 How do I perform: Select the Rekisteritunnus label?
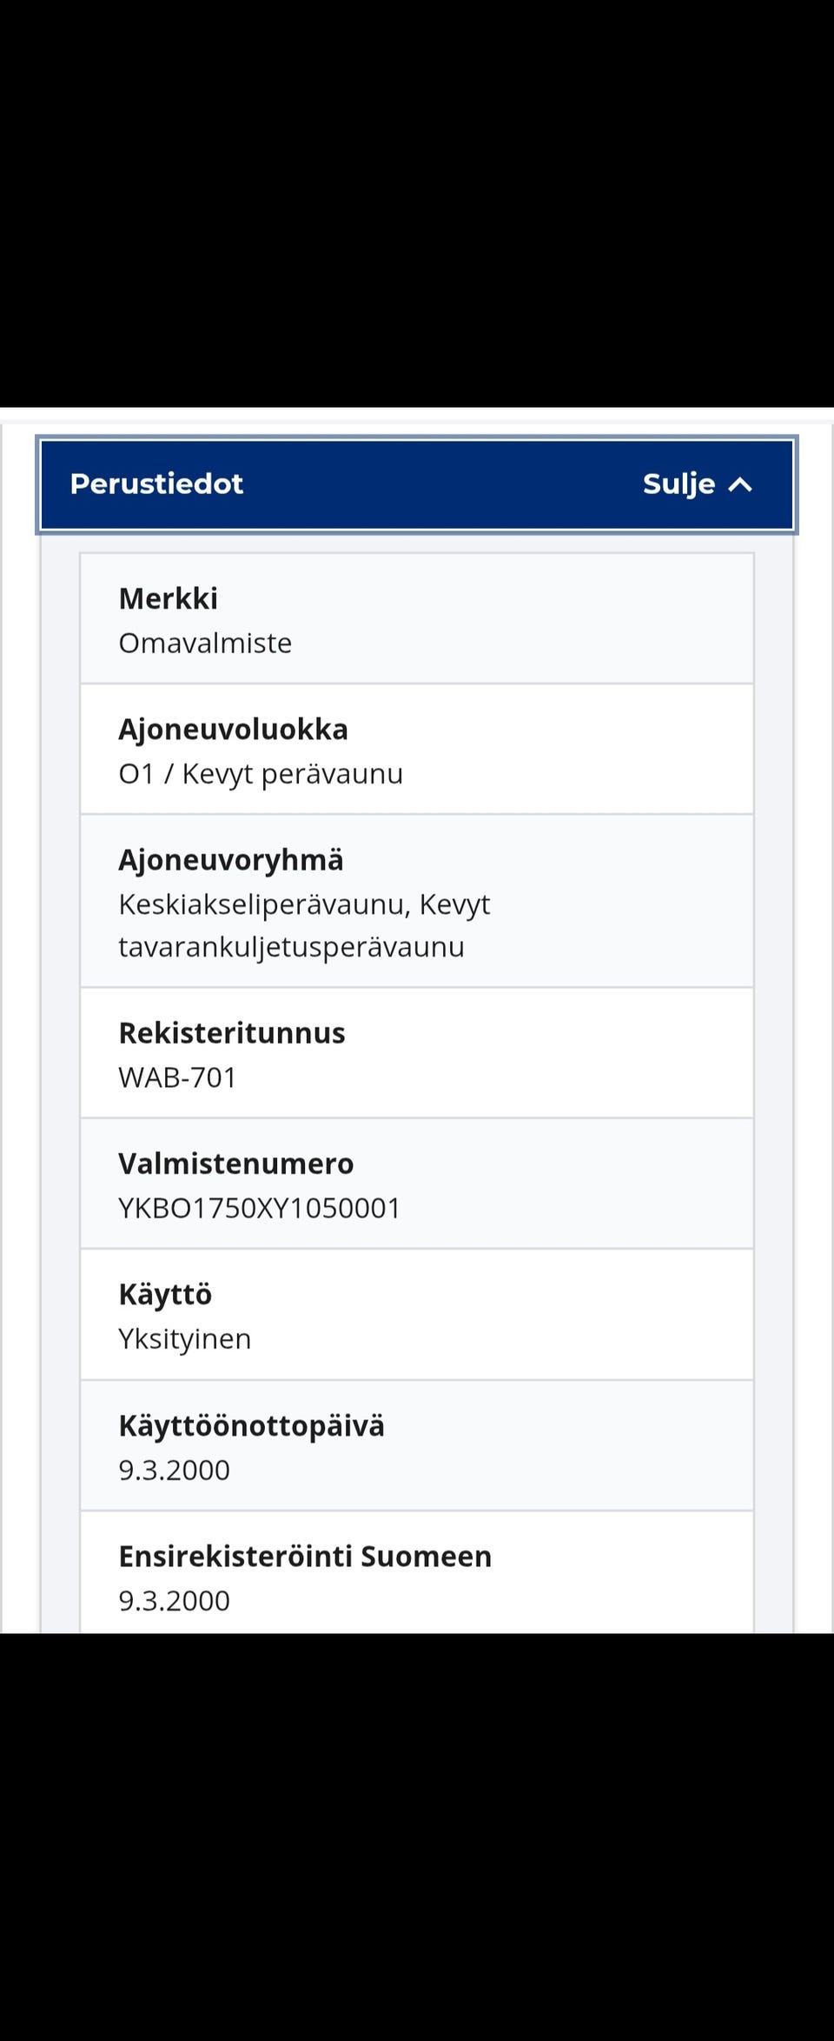click(232, 1033)
